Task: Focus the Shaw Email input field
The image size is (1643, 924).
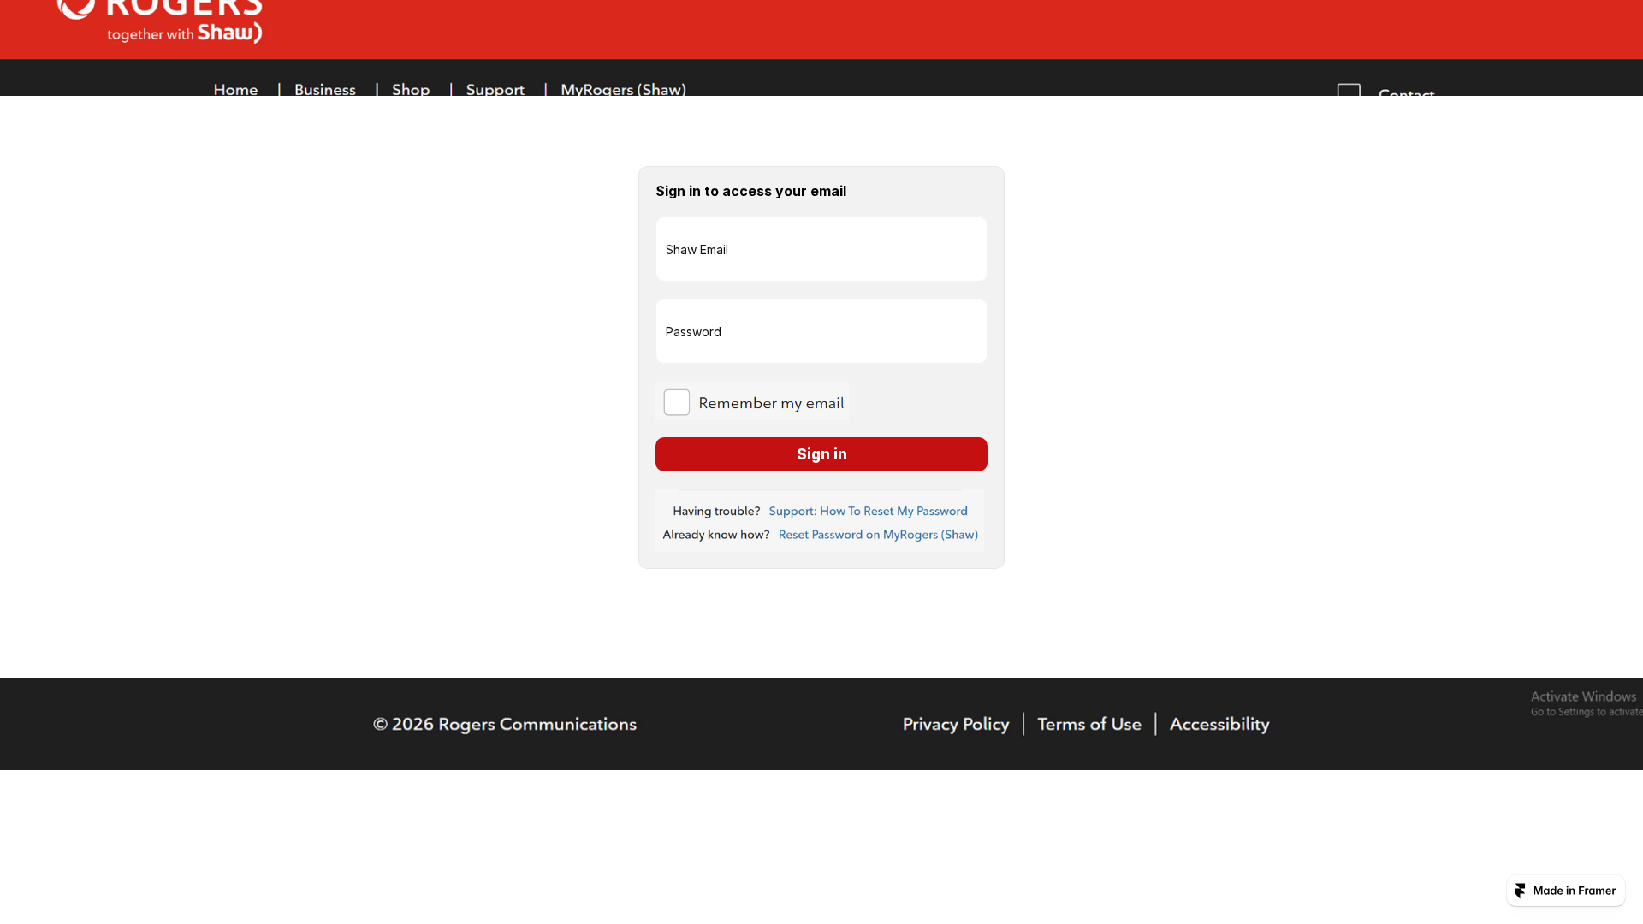Action: click(821, 249)
